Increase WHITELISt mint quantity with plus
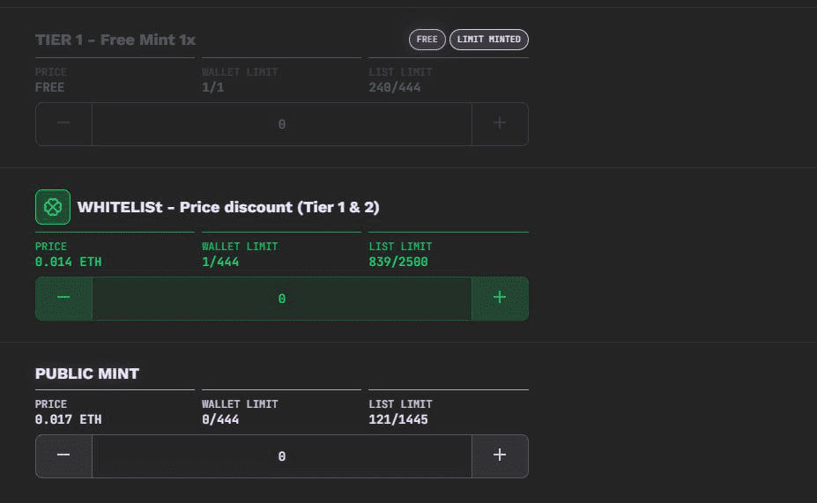This screenshot has height=503, width=817. [x=500, y=299]
